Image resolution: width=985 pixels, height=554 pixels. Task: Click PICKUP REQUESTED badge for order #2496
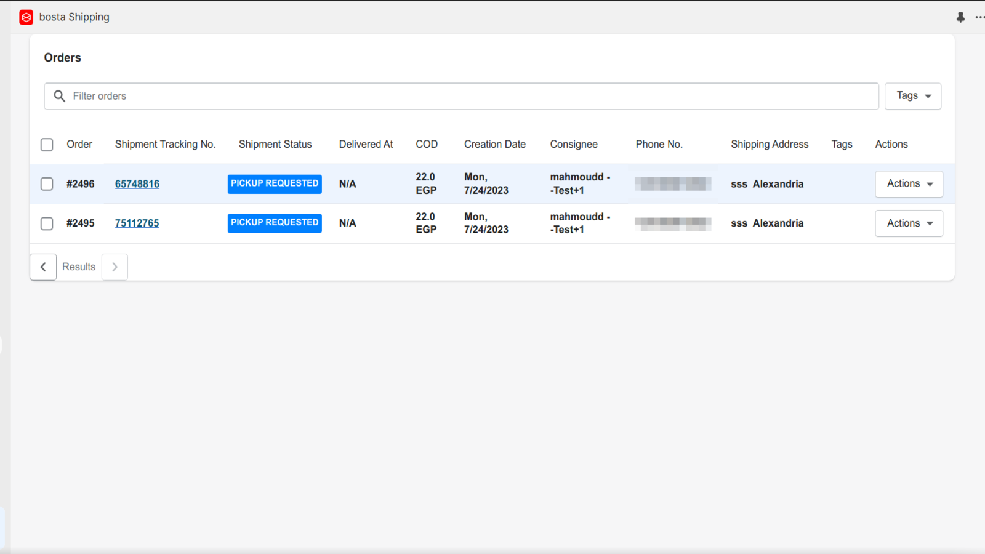(275, 183)
